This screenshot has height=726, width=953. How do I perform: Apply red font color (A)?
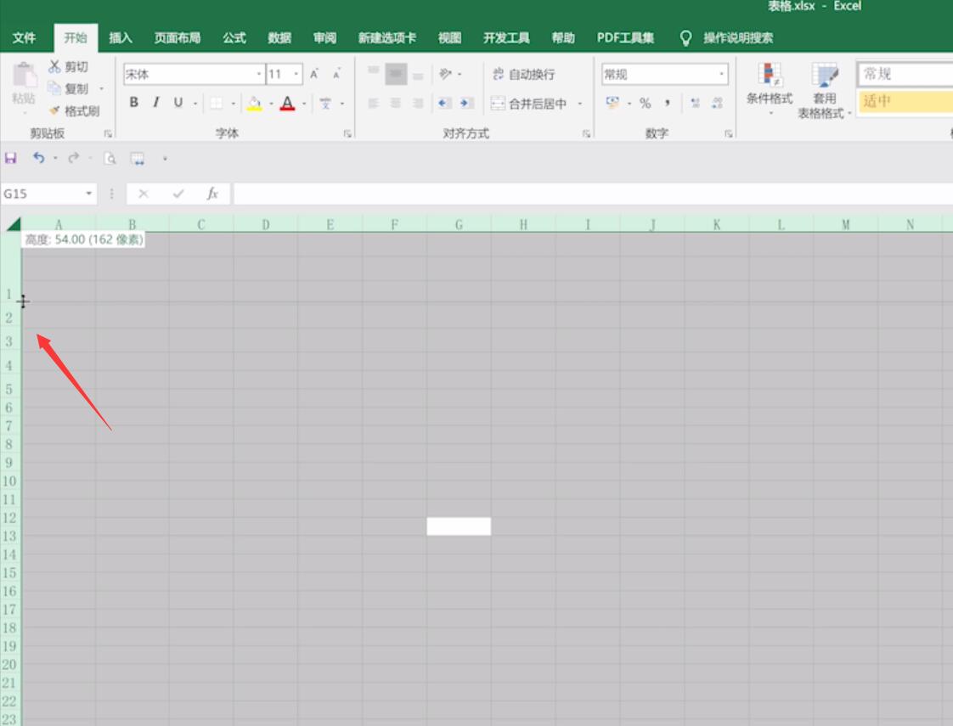(x=287, y=104)
